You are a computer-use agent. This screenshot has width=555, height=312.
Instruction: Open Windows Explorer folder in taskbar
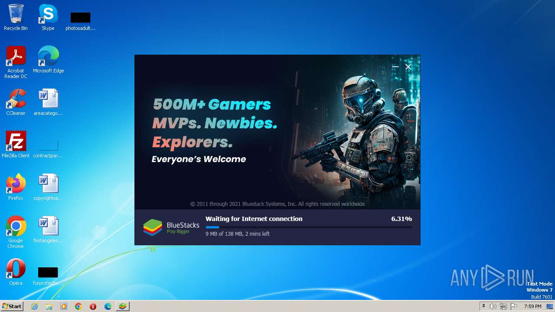(x=49, y=306)
